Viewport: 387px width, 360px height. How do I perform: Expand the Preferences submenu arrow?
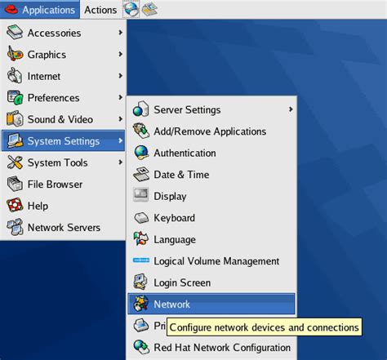coord(120,97)
